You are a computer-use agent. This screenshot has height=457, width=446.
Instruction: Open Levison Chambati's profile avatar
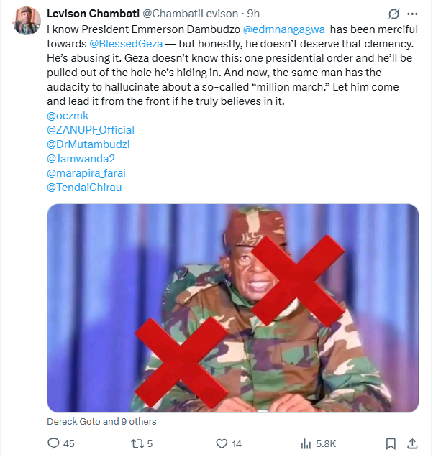pyautogui.click(x=26, y=23)
